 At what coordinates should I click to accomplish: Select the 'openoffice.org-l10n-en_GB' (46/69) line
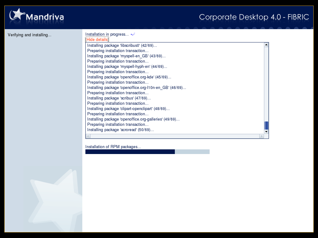pos(137,87)
